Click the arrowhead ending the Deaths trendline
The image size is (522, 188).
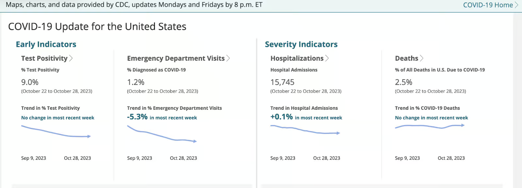[463, 125]
